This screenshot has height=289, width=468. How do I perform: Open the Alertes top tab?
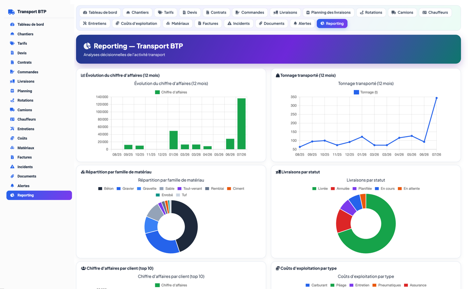click(x=302, y=23)
